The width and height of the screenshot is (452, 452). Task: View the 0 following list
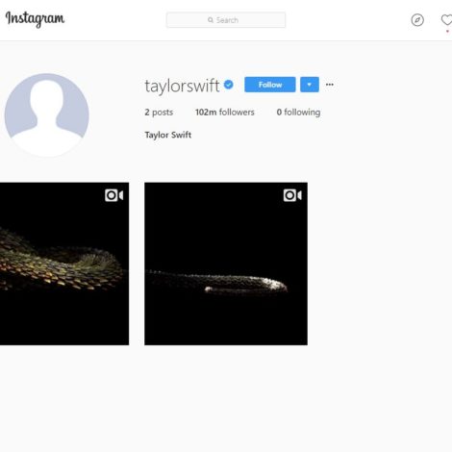point(298,113)
